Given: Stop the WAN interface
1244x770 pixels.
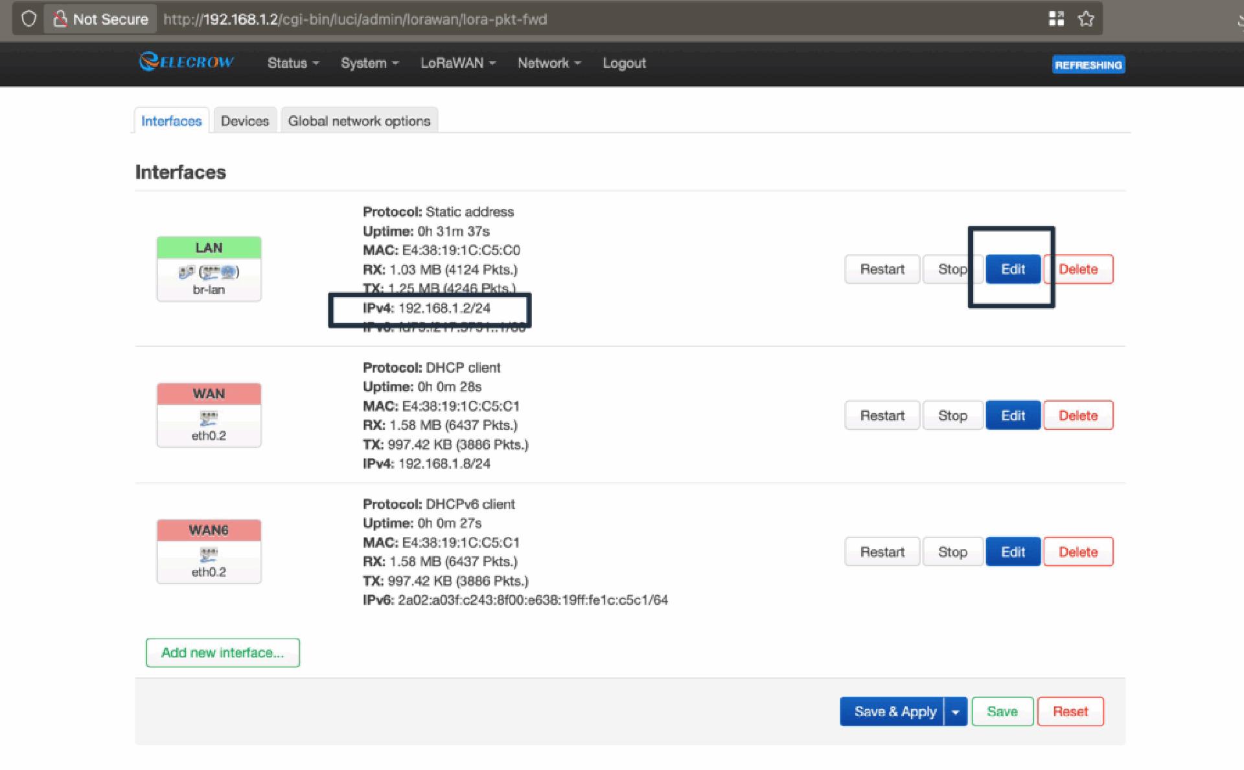Looking at the screenshot, I should pos(952,416).
